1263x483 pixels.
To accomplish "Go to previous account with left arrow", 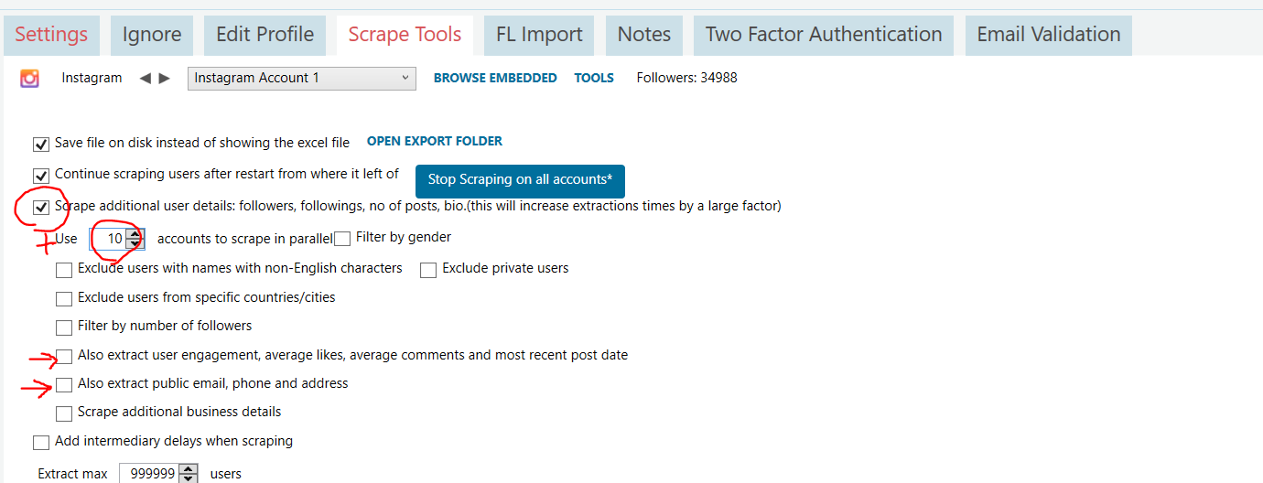I will click(x=145, y=79).
